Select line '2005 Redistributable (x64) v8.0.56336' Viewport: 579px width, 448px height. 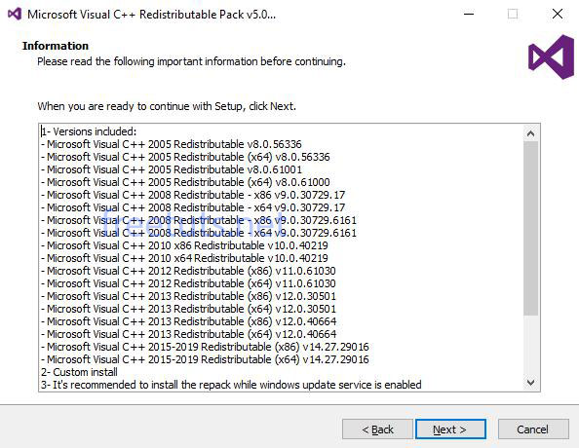click(x=185, y=157)
